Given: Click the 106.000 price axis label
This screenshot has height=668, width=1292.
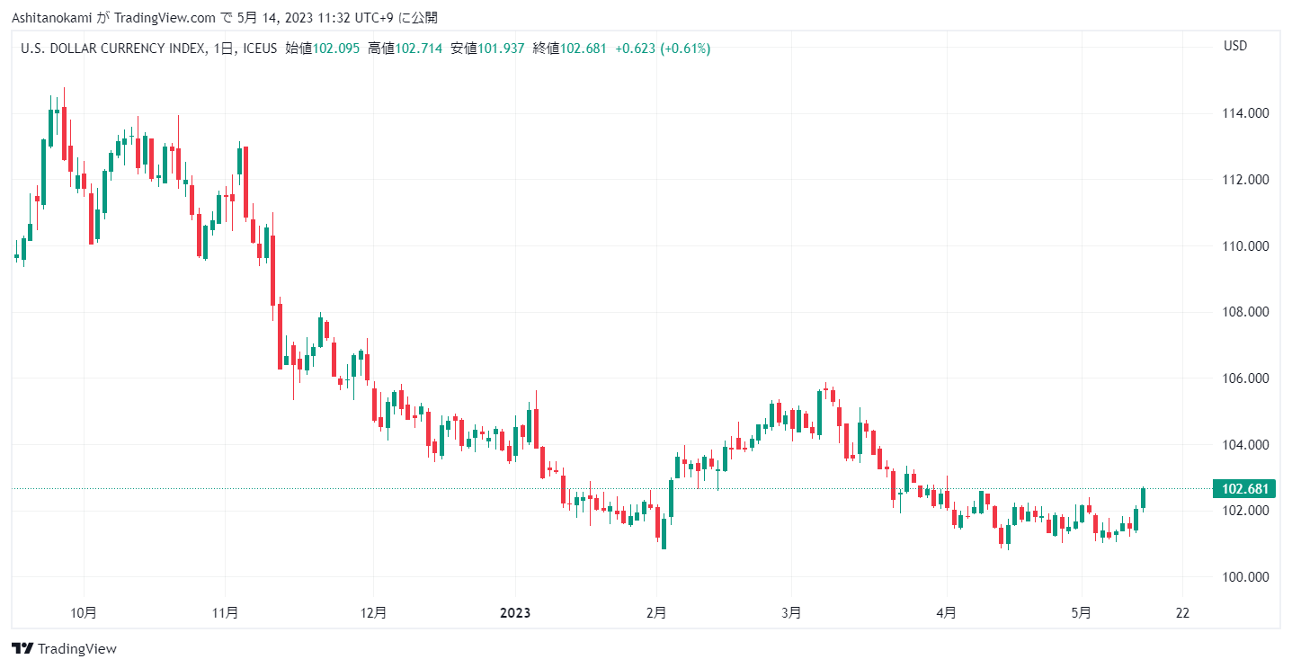Looking at the screenshot, I should [x=1245, y=379].
